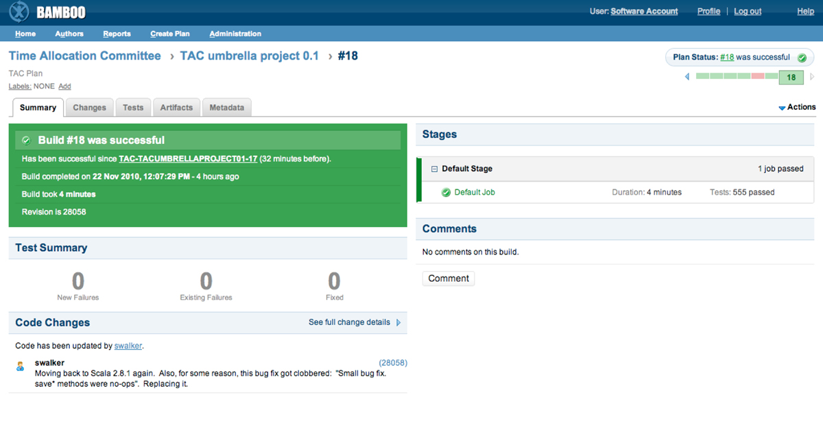The image size is (823, 428).
Task: Switch to the Metadata tab
Action: coord(227,108)
